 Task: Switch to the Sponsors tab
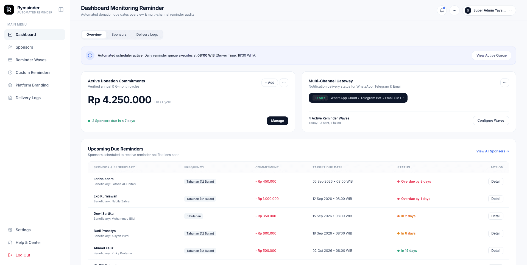tap(119, 35)
